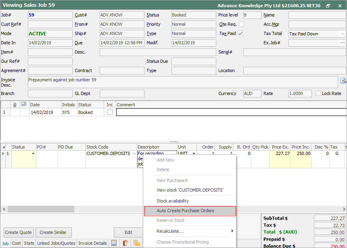Click the pin window icon in title bar
The image size is (347, 248).
[328, 6]
